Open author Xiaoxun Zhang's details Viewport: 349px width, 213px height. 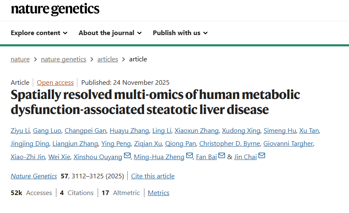(x=196, y=131)
